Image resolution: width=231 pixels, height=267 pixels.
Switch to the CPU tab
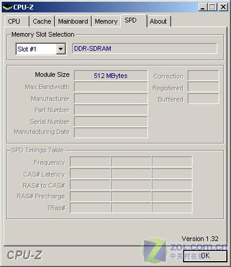17,21
